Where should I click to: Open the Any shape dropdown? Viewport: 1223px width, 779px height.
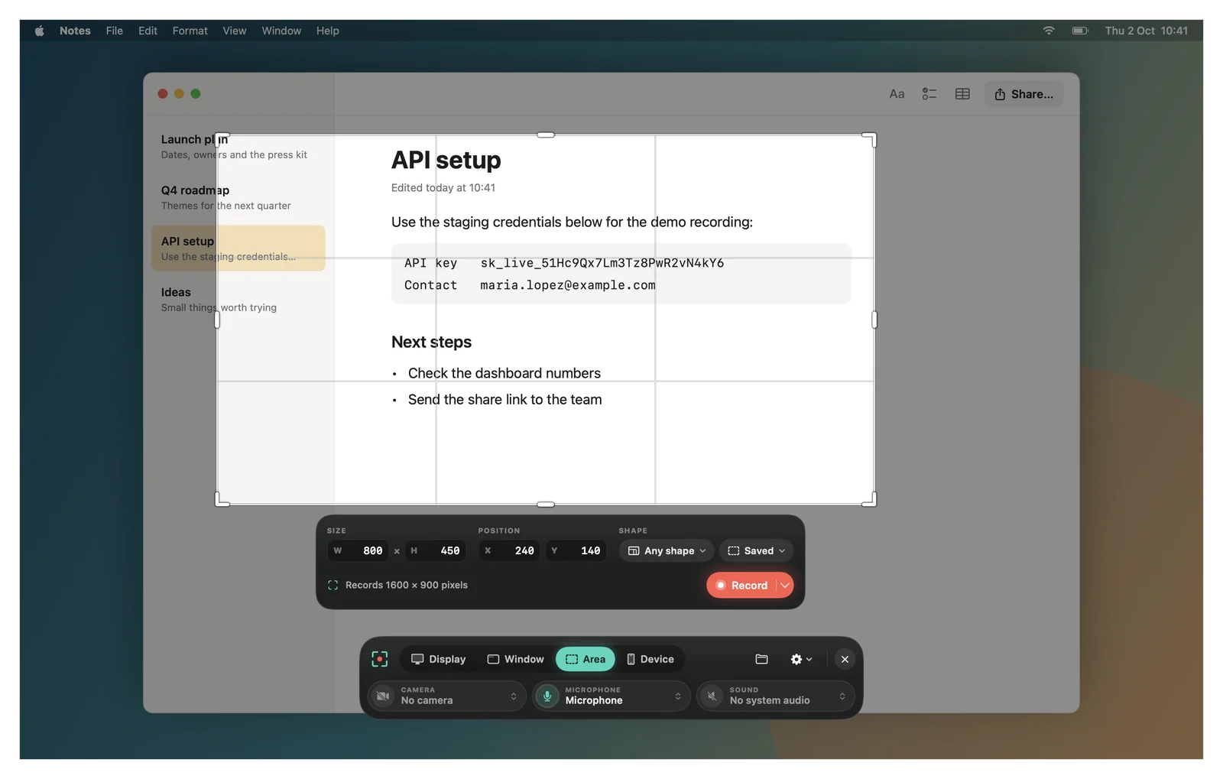667,550
